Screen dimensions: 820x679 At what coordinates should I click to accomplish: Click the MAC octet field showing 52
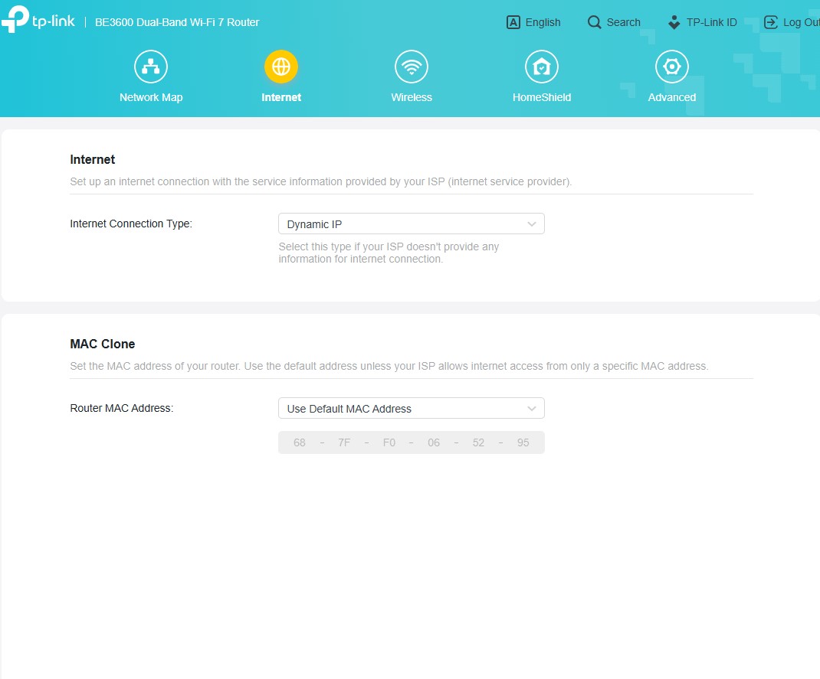click(x=478, y=443)
